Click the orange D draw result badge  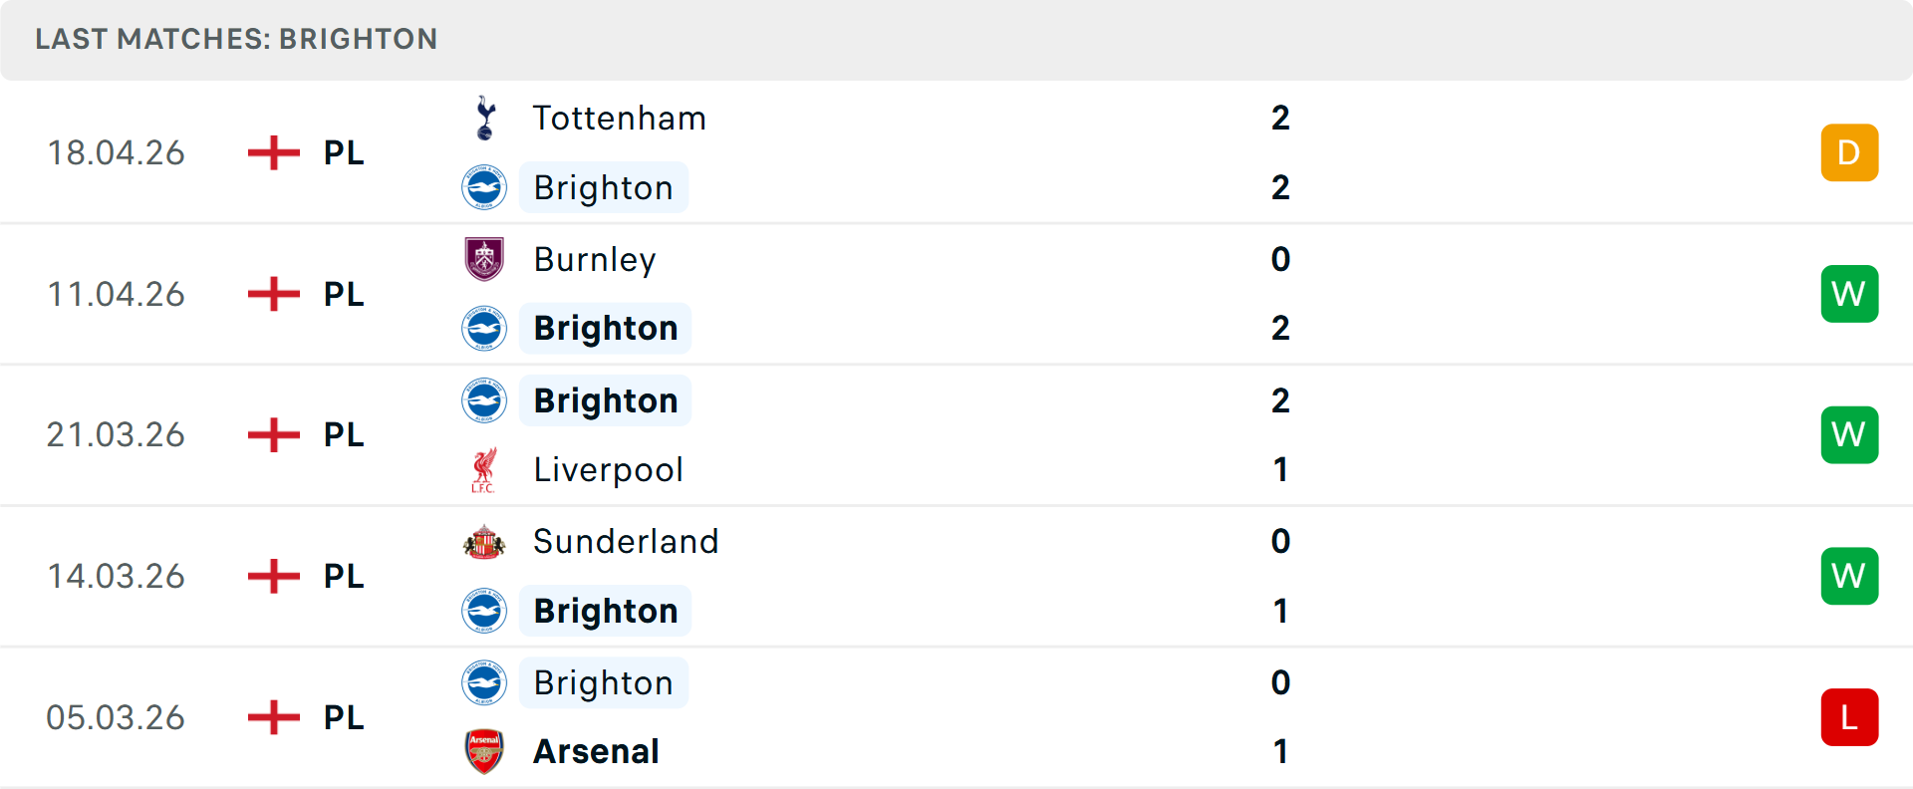1849,153
